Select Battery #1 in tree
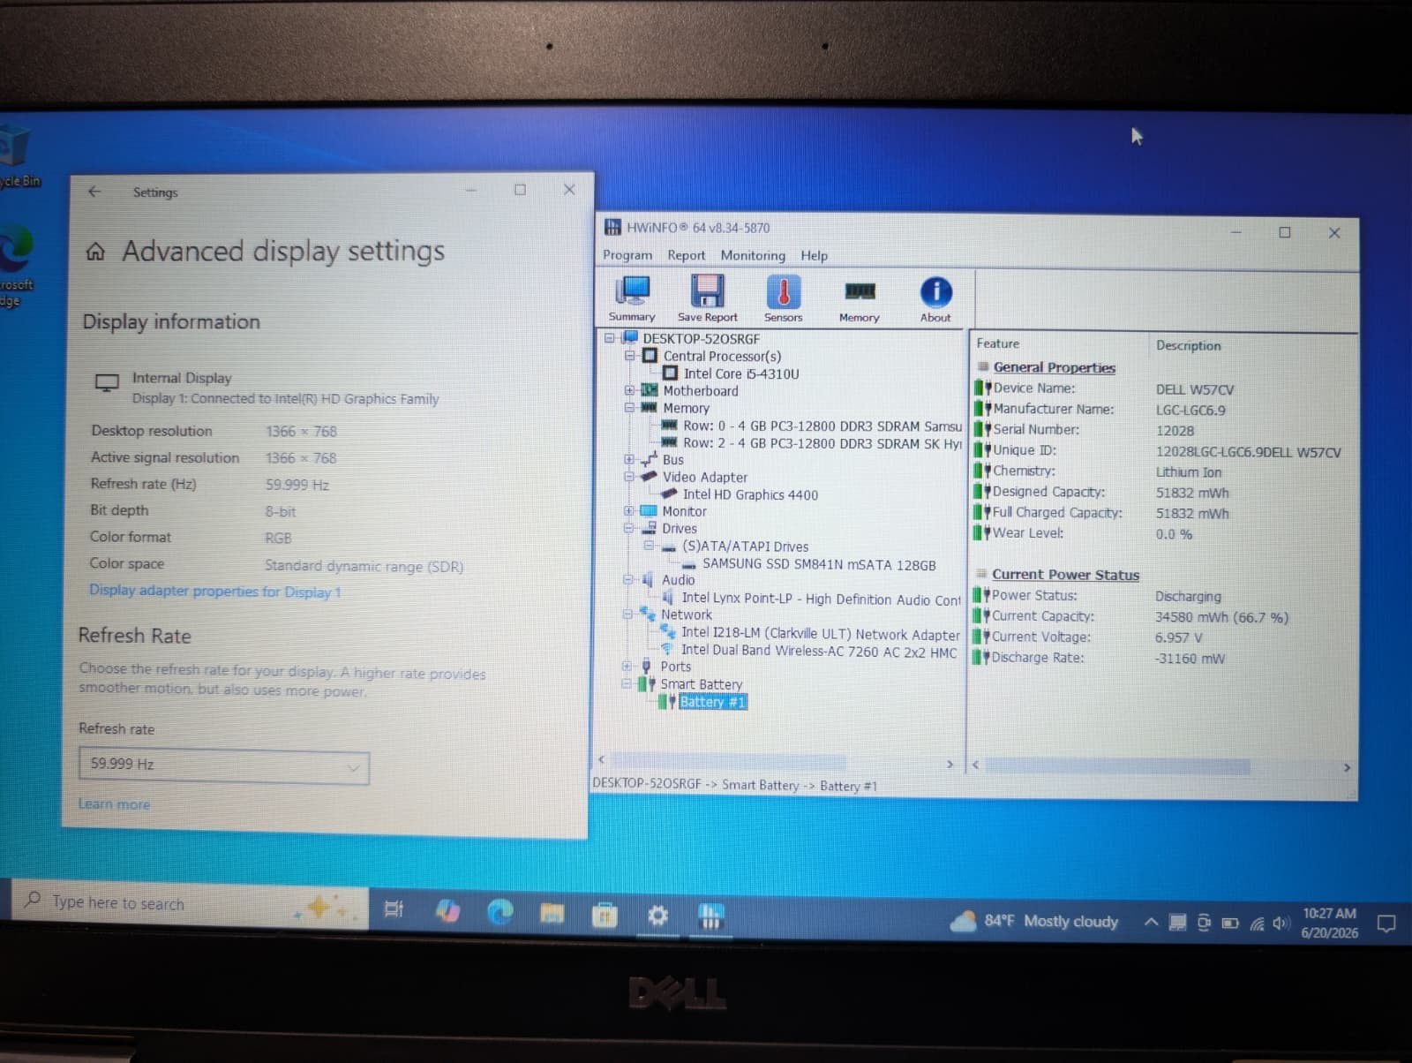 pyautogui.click(x=712, y=702)
